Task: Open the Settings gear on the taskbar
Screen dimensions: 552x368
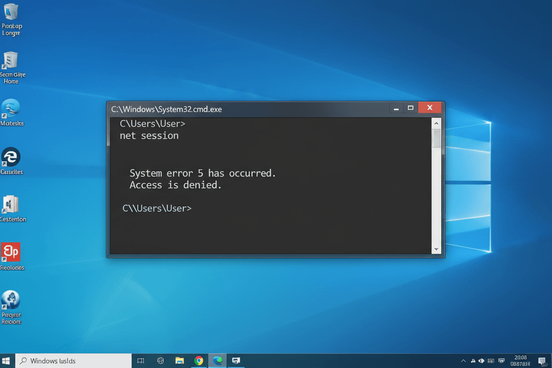Action: click(x=160, y=360)
